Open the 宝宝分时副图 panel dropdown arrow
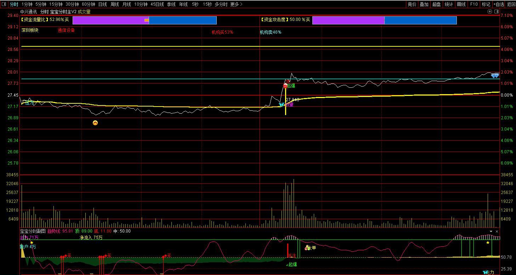This screenshot has height=275, width=516. point(491,231)
